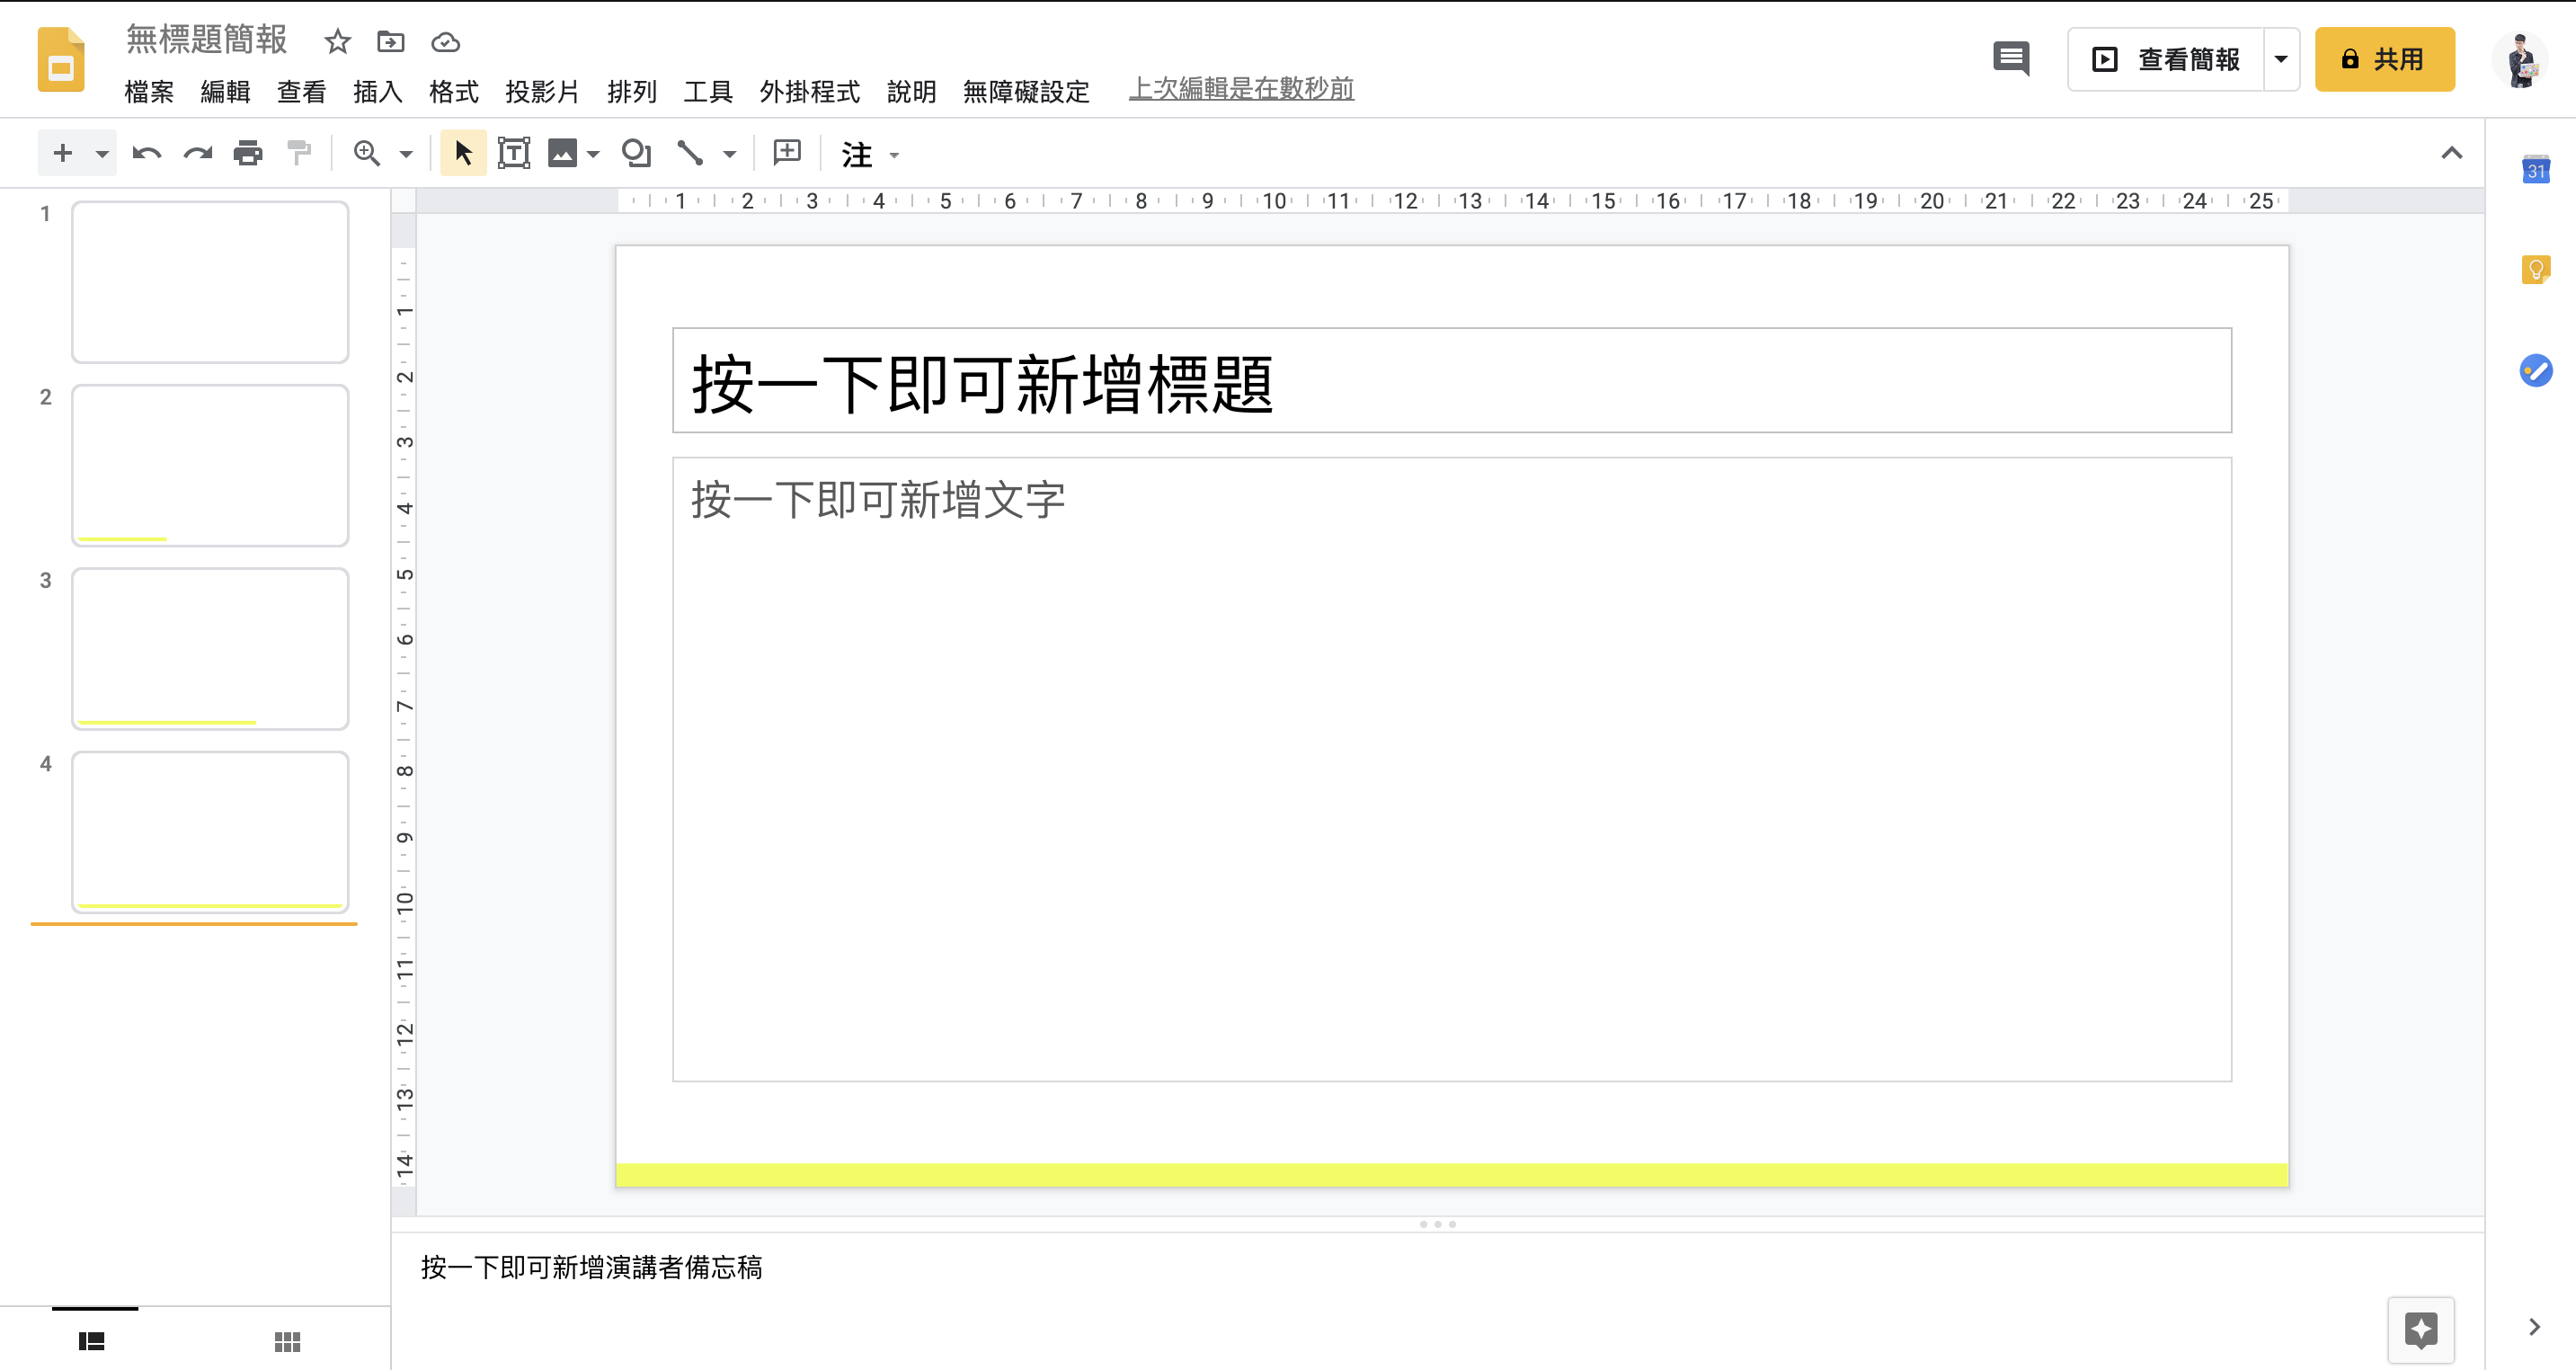
Task: Open comment history speech bubble icon
Action: click(x=2010, y=59)
